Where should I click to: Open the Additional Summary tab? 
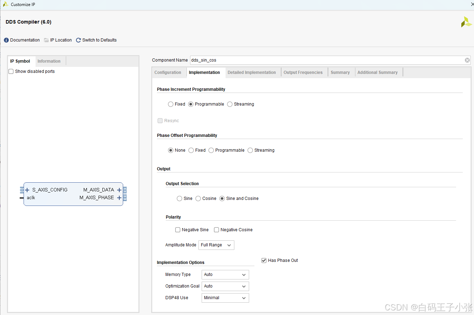(x=378, y=73)
